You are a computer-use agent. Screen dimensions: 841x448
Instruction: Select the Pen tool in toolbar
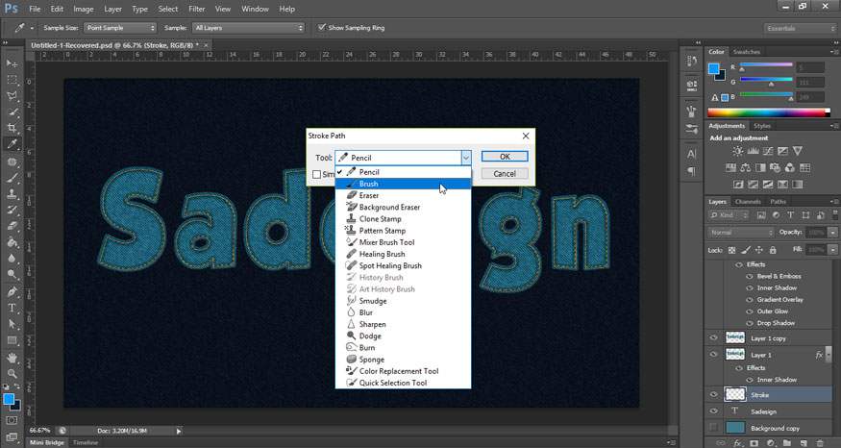[12, 292]
